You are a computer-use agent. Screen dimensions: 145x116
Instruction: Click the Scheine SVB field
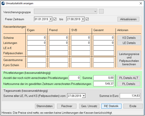click(81, 38)
